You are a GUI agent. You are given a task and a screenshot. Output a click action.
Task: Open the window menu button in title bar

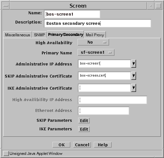[6, 6]
